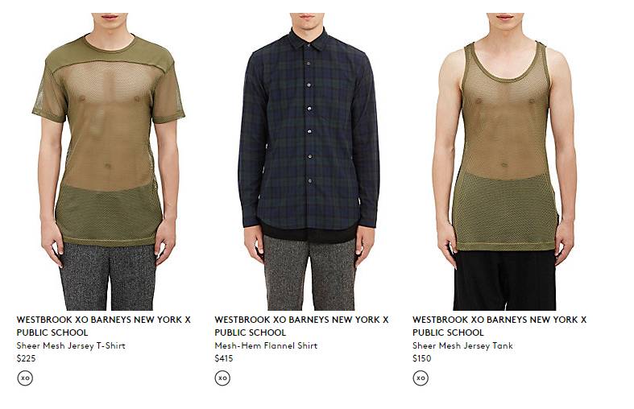Click 'Public School' above Sheer Mesh Jersey T-Shirt
Screen dimensions: 634x409
coord(52,333)
